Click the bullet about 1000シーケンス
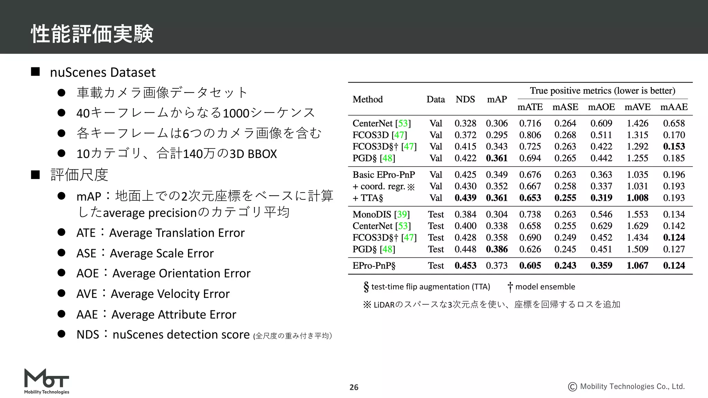The width and height of the screenshot is (708, 398). (196, 113)
